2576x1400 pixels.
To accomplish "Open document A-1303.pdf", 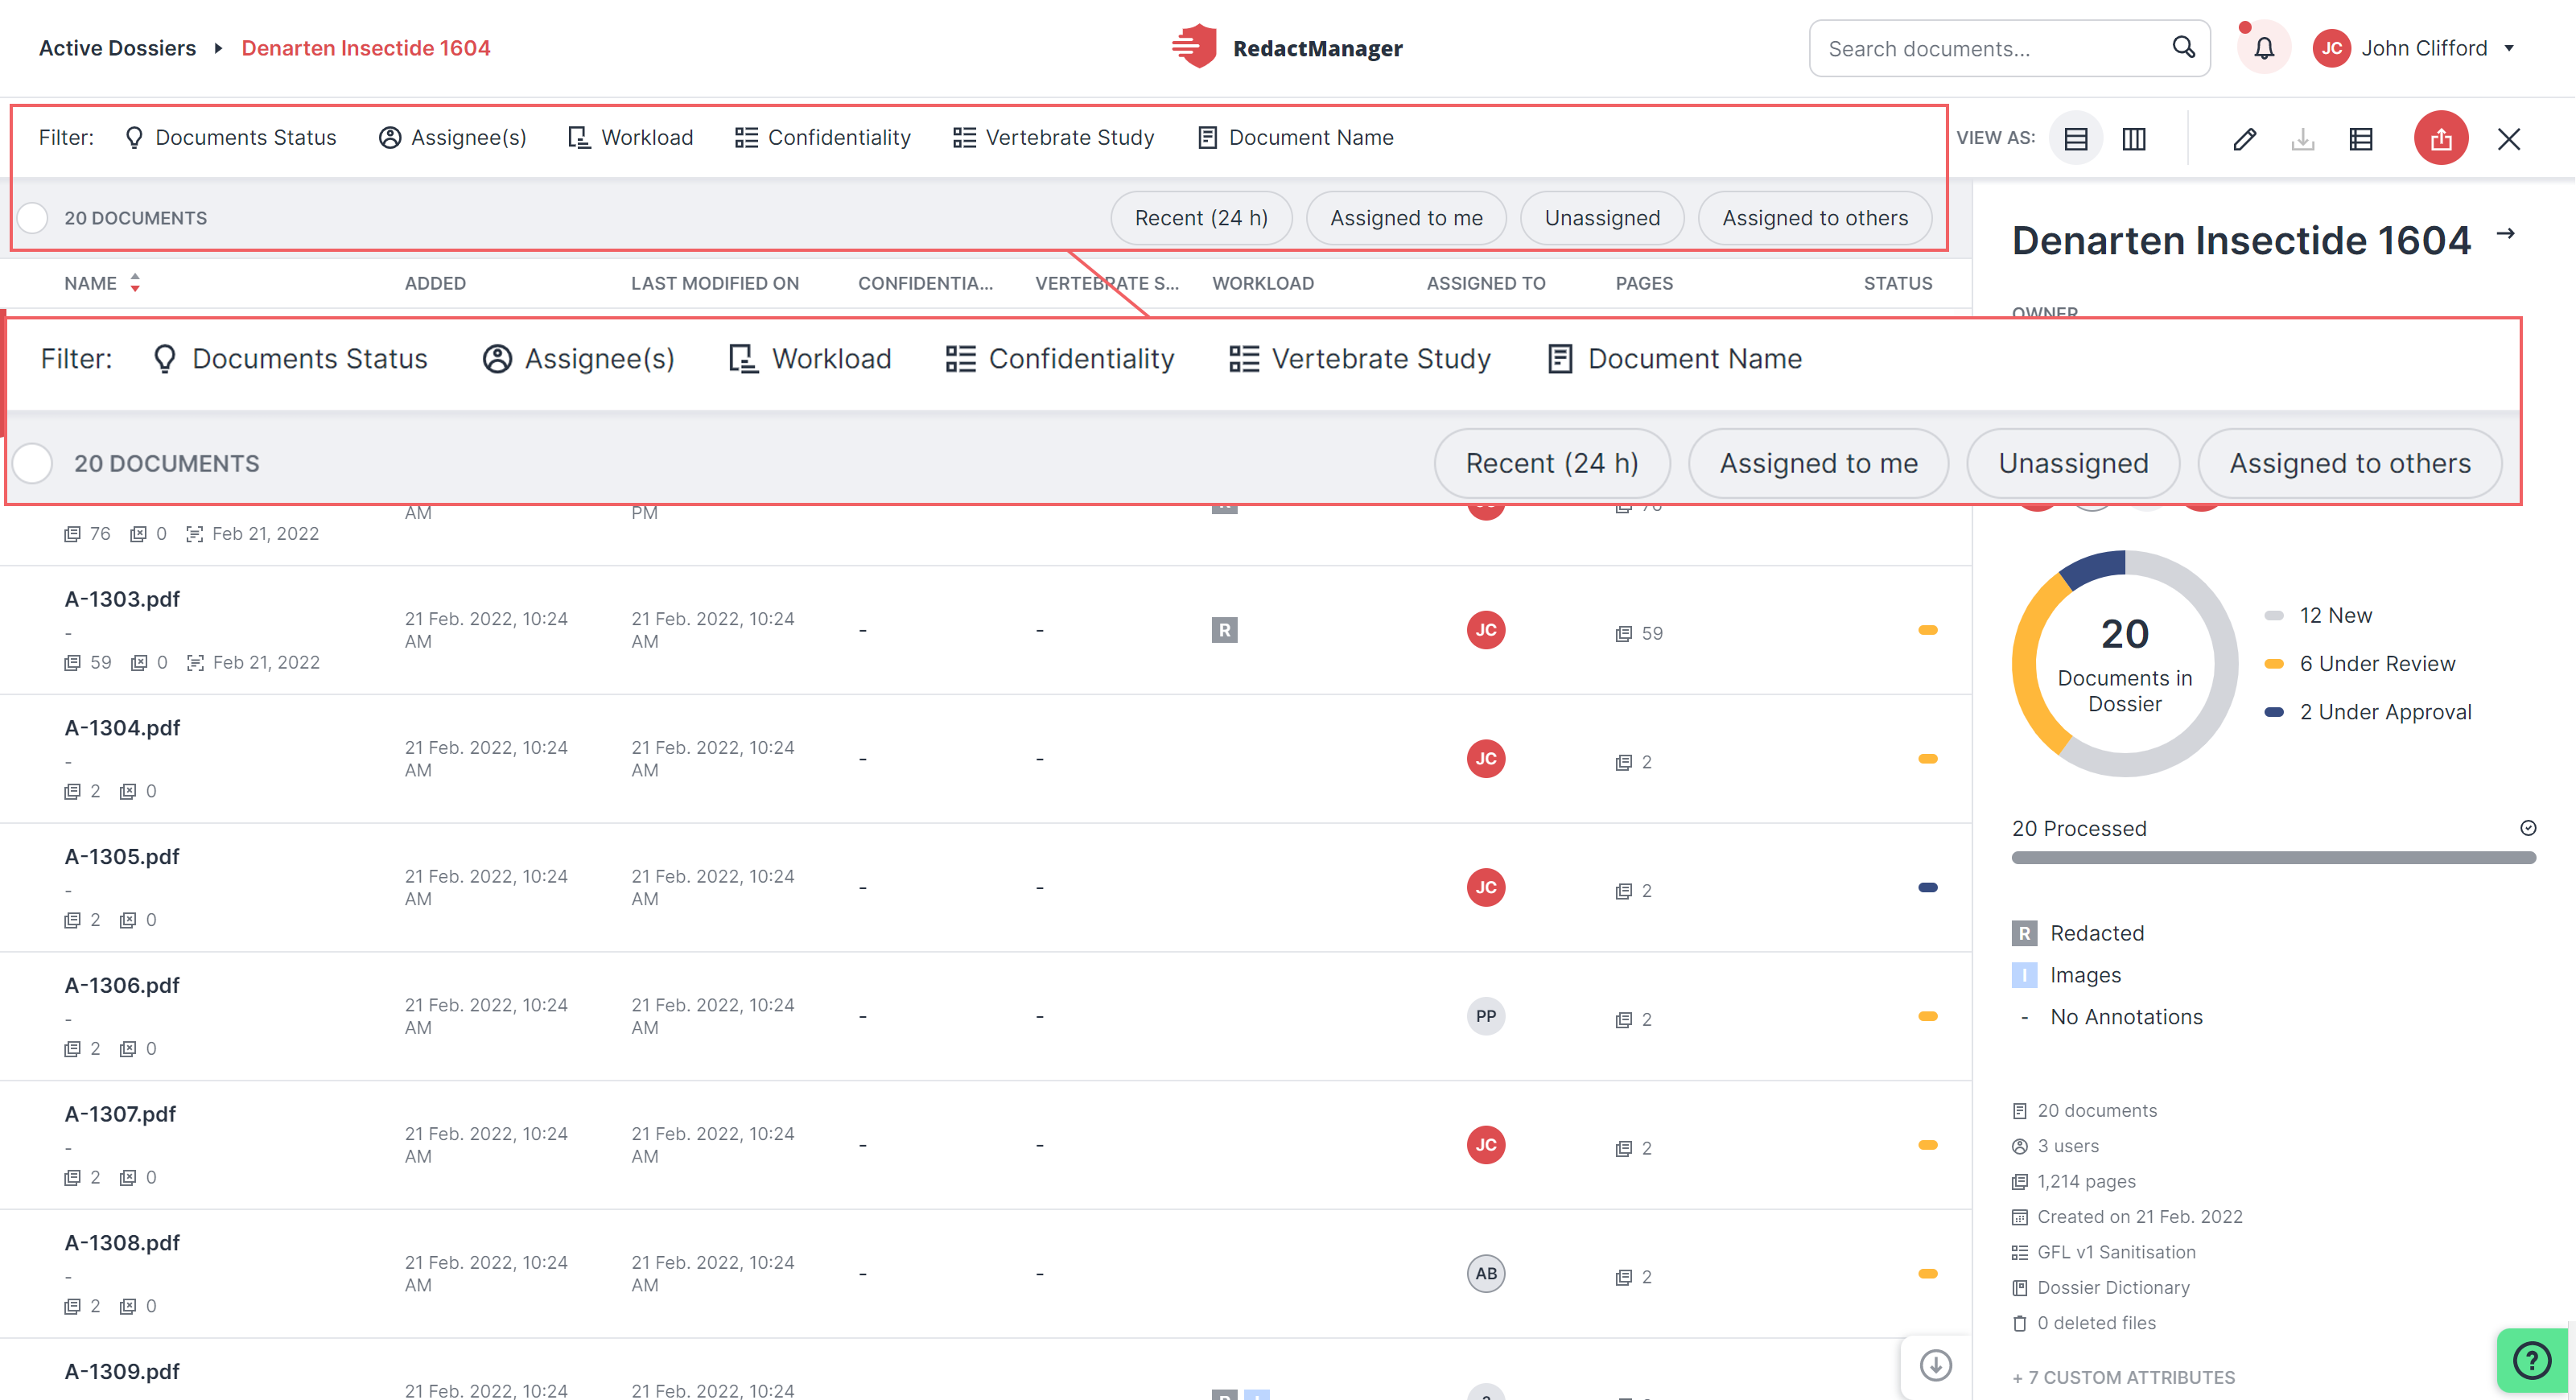I will click(x=122, y=599).
